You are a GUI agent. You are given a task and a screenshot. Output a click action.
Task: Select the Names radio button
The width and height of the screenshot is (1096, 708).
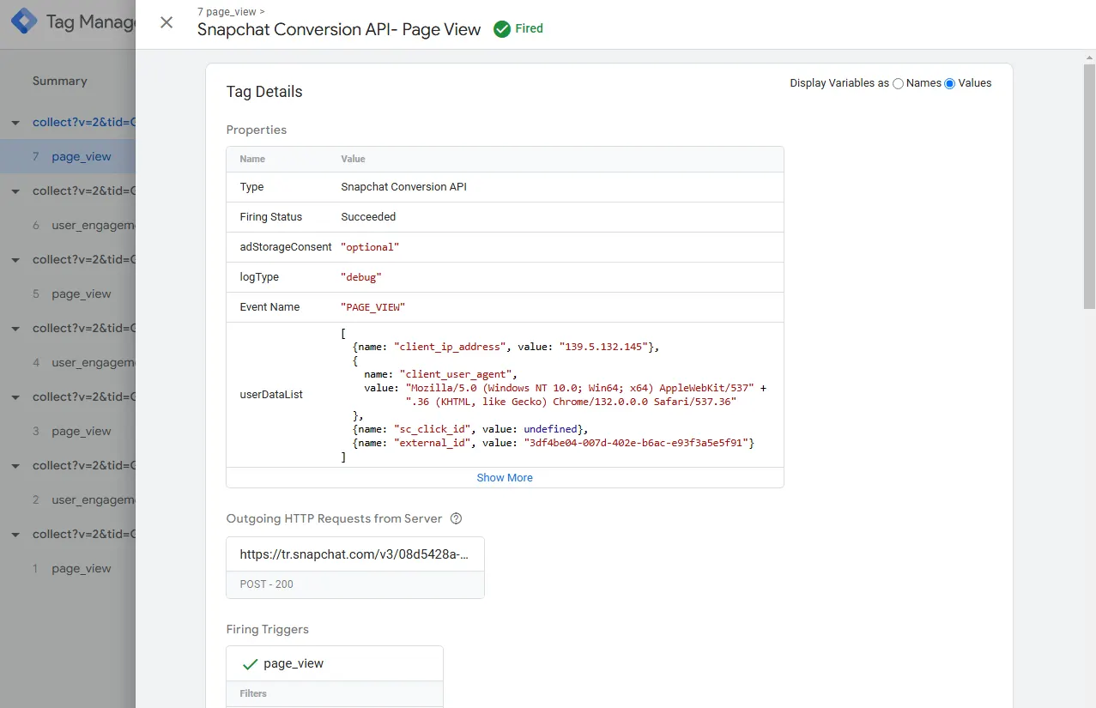pyautogui.click(x=898, y=83)
